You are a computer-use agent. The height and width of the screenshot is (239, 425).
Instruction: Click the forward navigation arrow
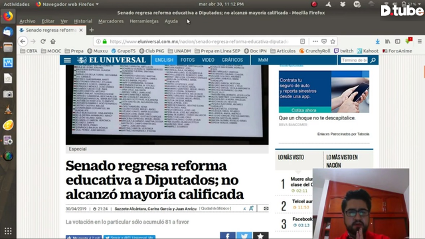click(33, 41)
